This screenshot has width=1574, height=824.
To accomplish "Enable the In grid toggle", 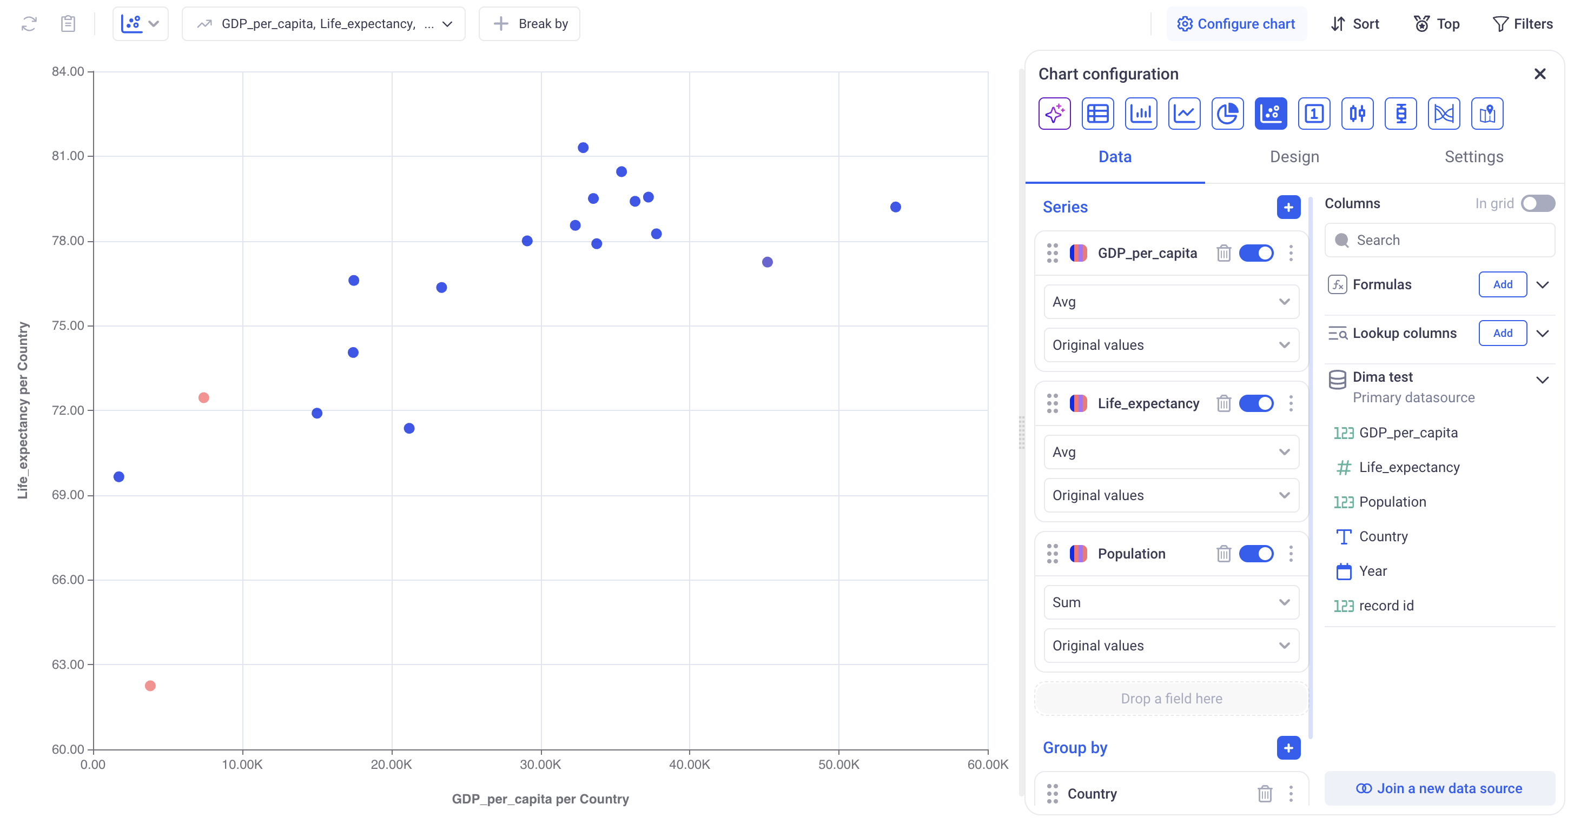I will (x=1537, y=203).
